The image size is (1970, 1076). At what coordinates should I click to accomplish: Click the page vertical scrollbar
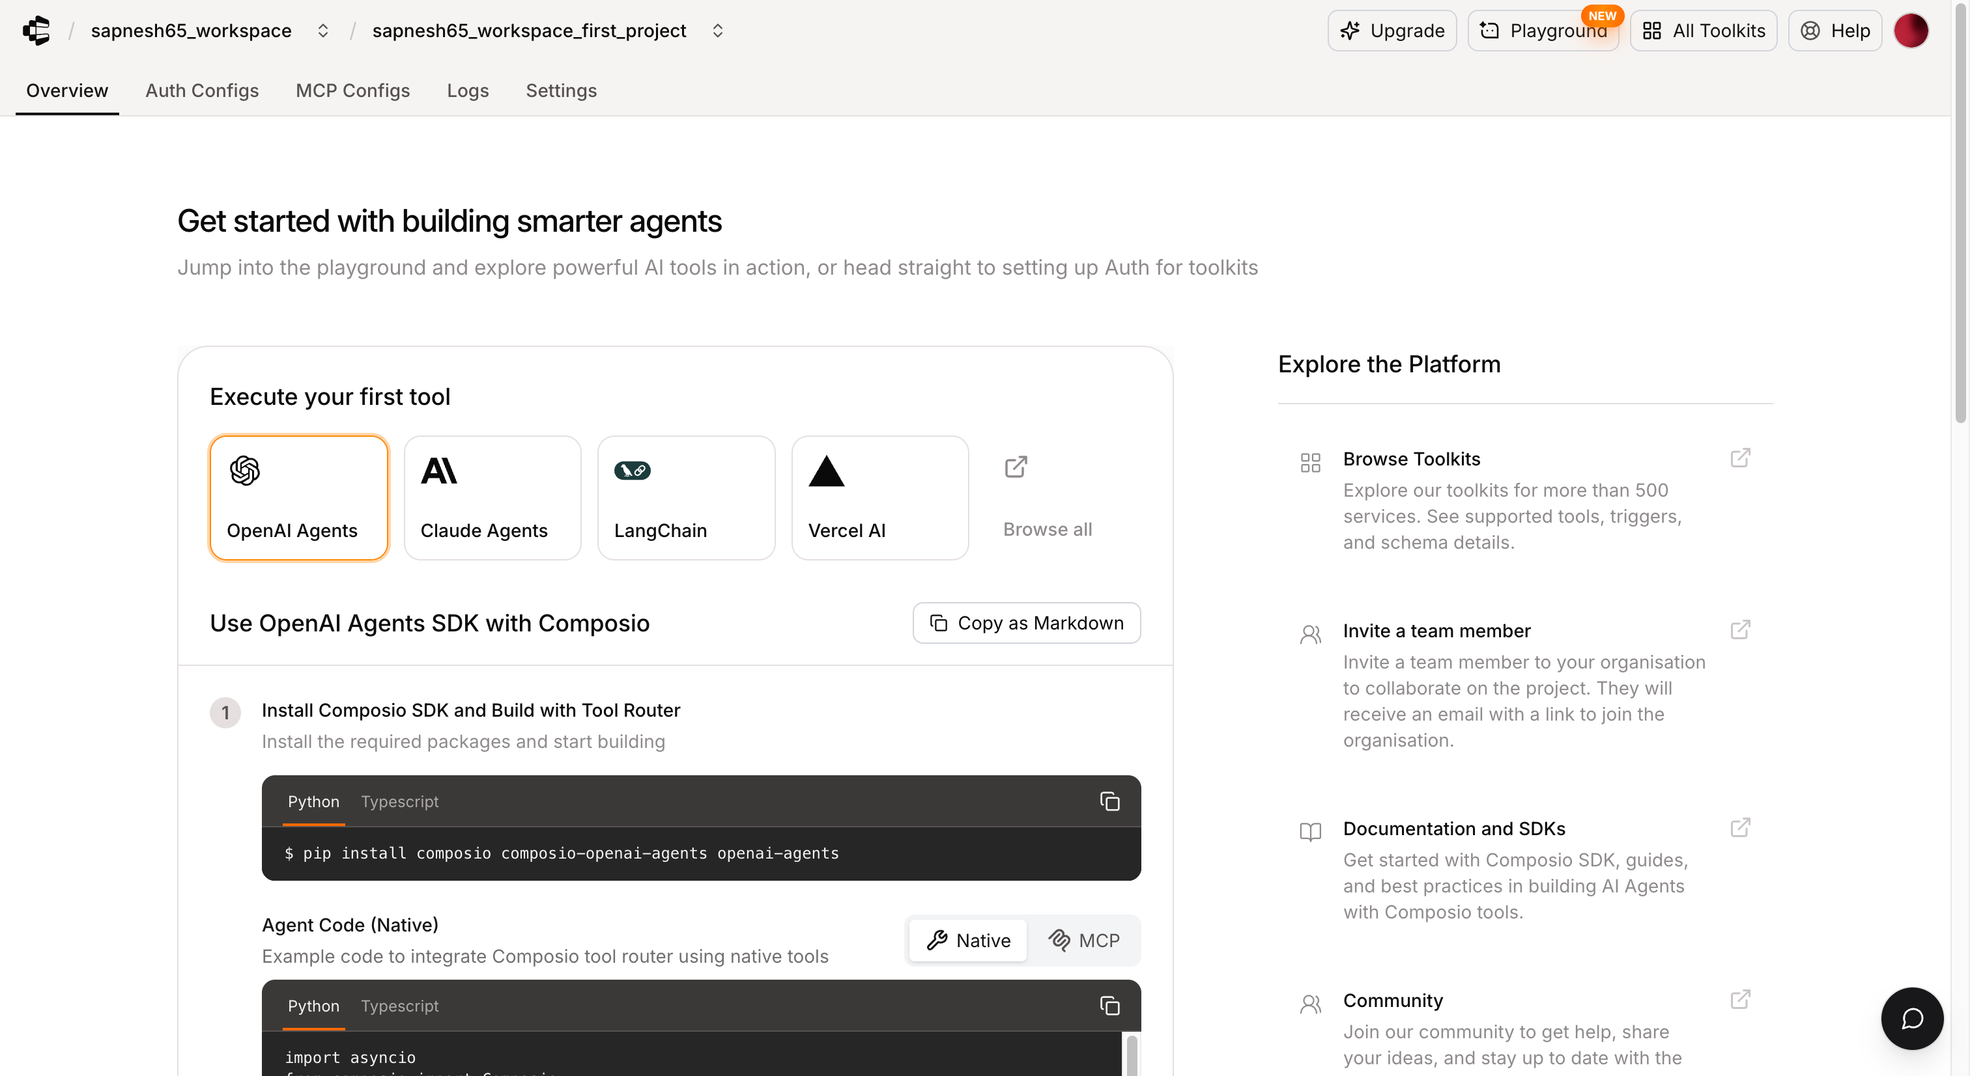point(1960,212)
